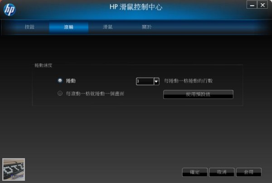Choose scroll one screen per notch radio
Screen dimensions: 272x183
[x=60, y=94]
